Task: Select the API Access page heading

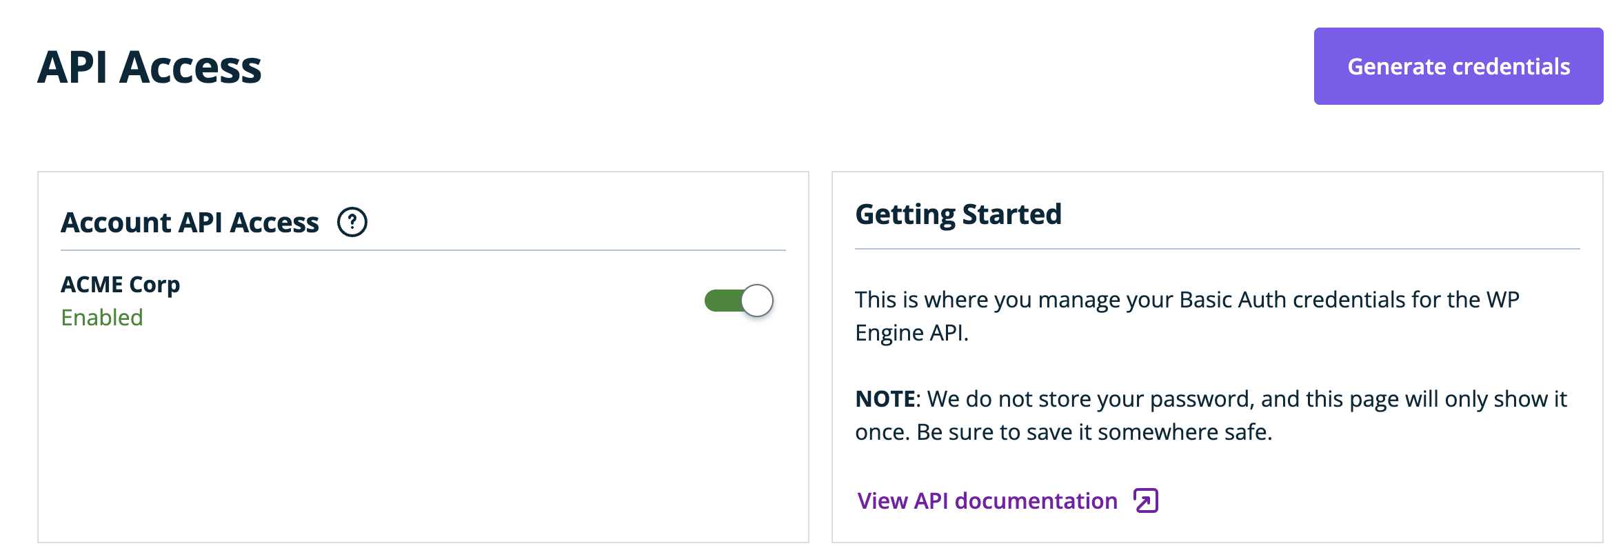Action: [150, 68]
